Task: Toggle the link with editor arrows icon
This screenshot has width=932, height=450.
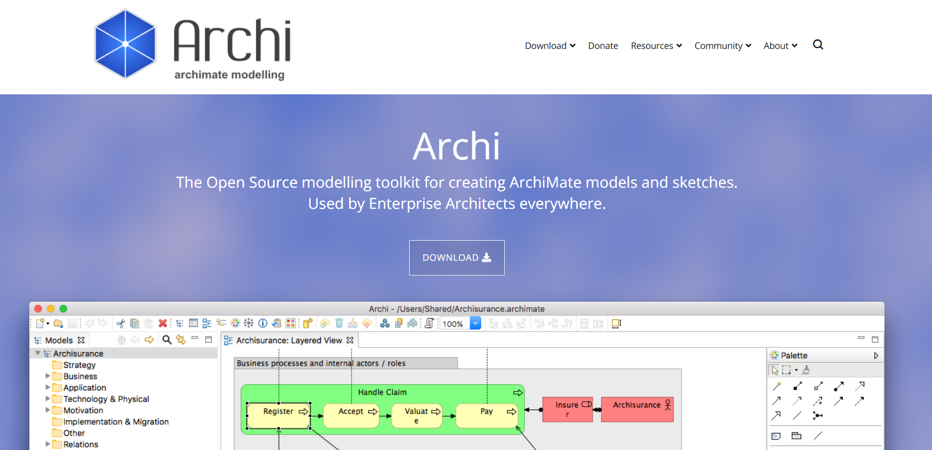Action: point(181,340)
